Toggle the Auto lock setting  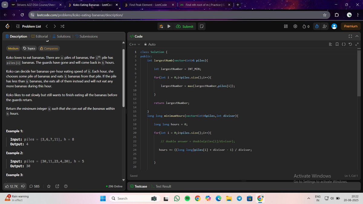150,44
